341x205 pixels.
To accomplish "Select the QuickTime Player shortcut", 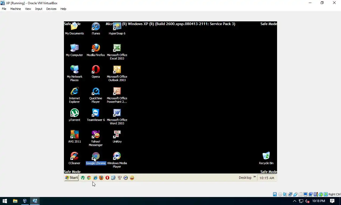I will tap(96, 95).
